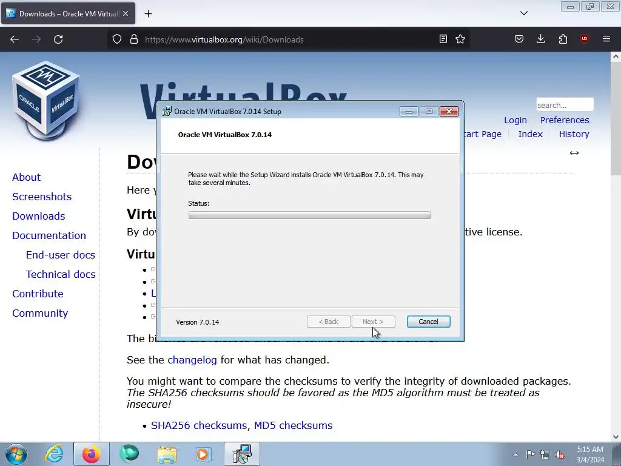Open Contribute sidebar link

[x=38, y=294]
